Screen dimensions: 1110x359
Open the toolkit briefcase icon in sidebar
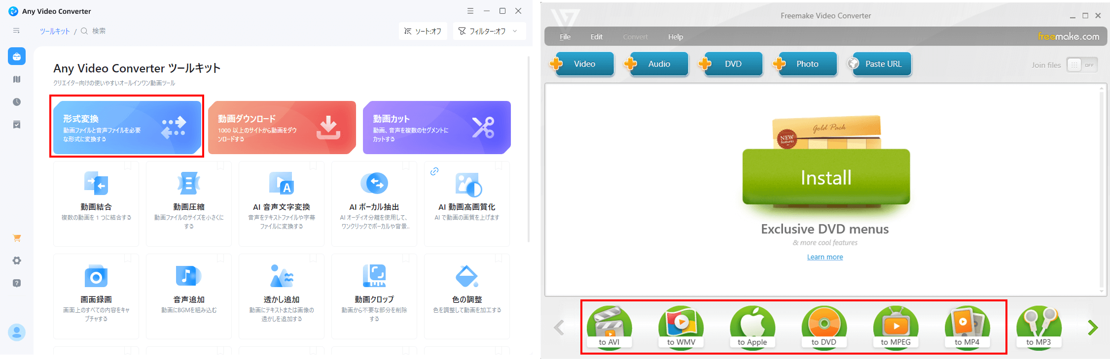[17, 56]
